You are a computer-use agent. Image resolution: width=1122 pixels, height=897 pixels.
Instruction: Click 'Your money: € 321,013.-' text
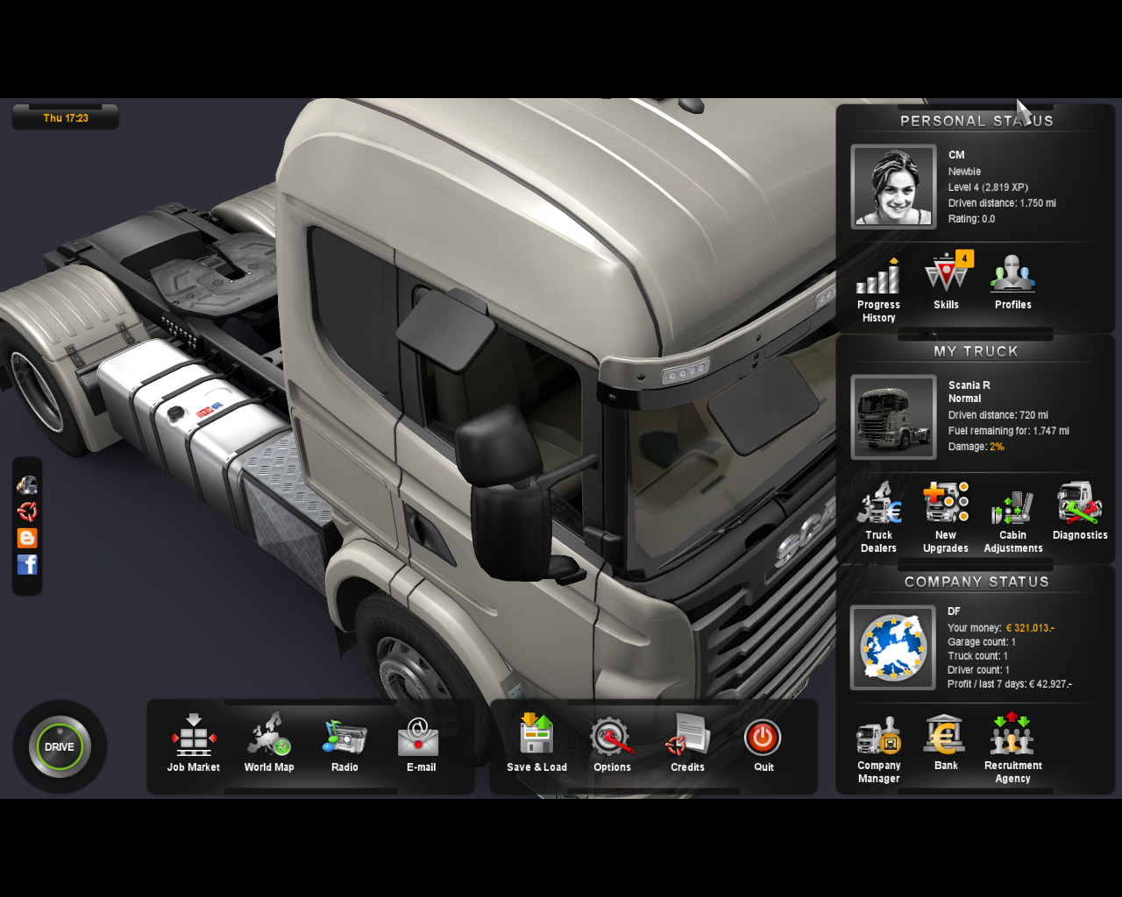[1000, 628]
